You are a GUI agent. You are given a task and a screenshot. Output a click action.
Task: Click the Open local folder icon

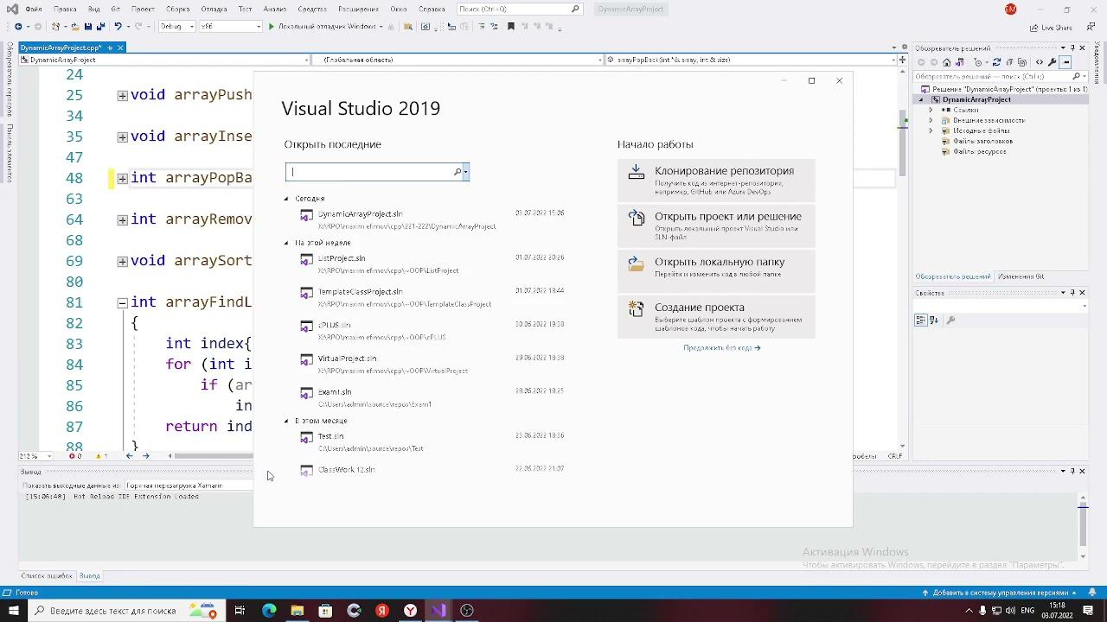pos(637,263)
